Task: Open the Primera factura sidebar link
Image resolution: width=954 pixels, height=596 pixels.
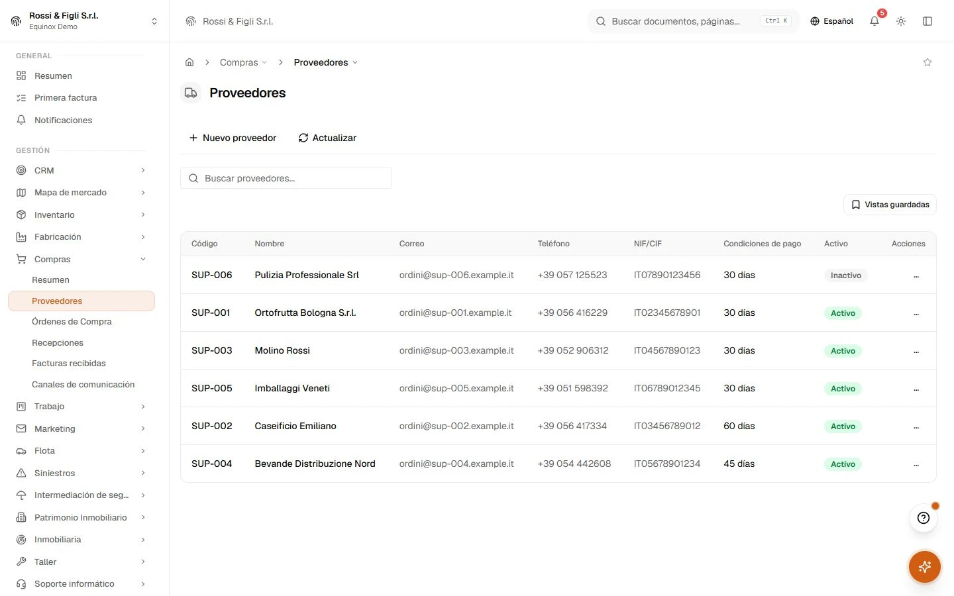Action: pyautogui.click(x=66, y=98)
